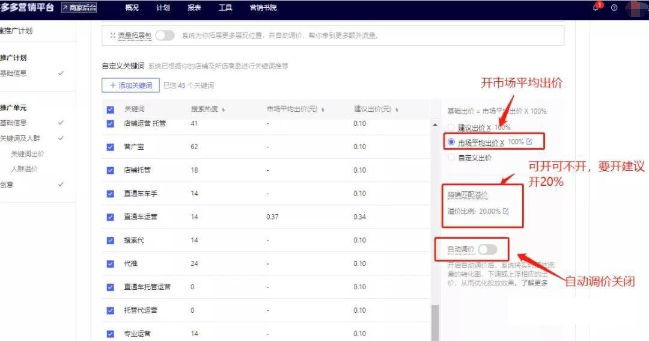
Task: Click the 精确匹配溢价 label
Action: click(468, 194)
